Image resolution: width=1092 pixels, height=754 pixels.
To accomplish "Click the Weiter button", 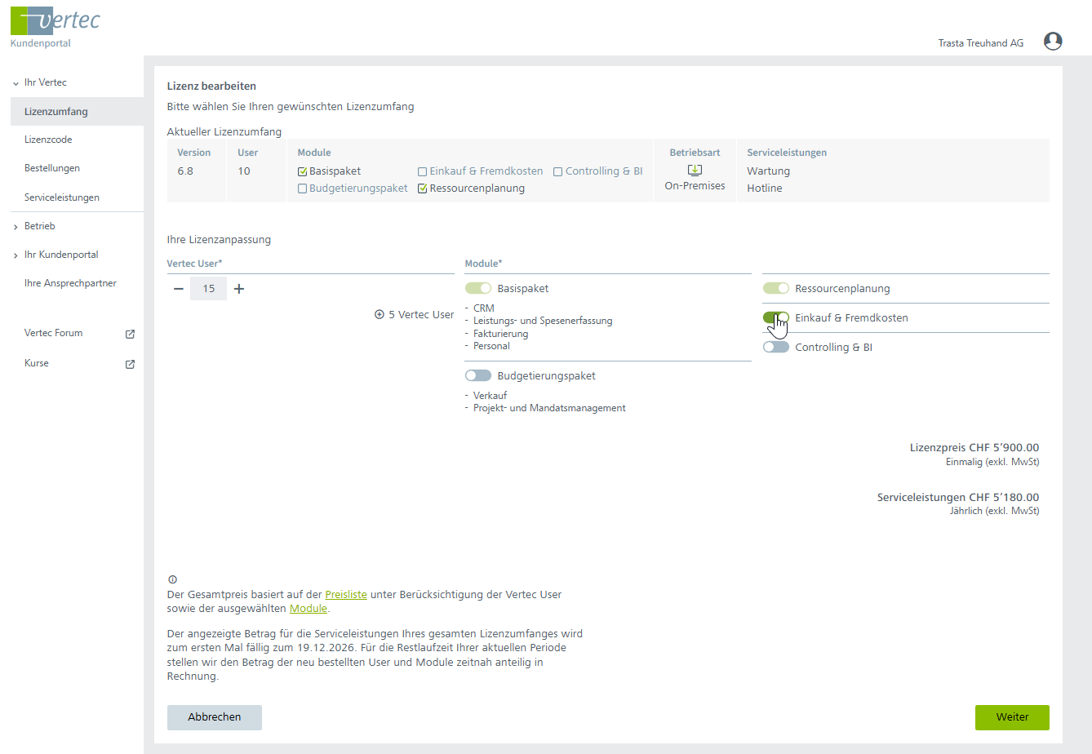I will pyautogui.click(x=1012, y=717).
